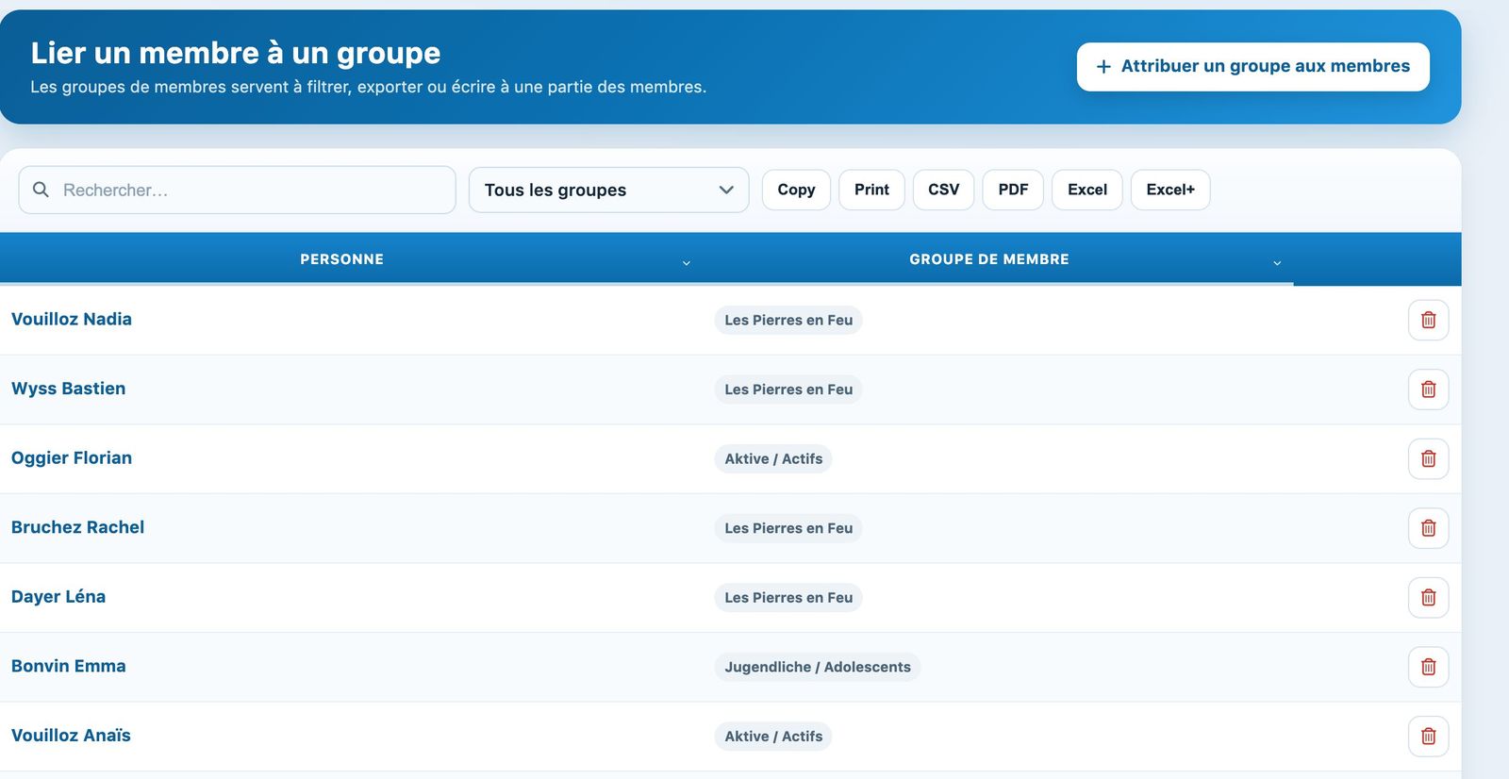This screenshot has width=1509, height=779.
Task: Delete Vouilloz Nadia's group link
Action: 1428,320
